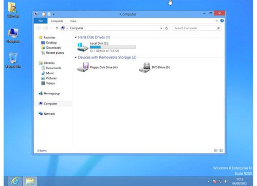257x186 pixels.
Task: Click the Refresh button beside the address bar
Action: [167, 28]
